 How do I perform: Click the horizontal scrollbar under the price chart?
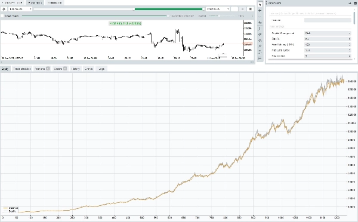(x=128, y=62)
